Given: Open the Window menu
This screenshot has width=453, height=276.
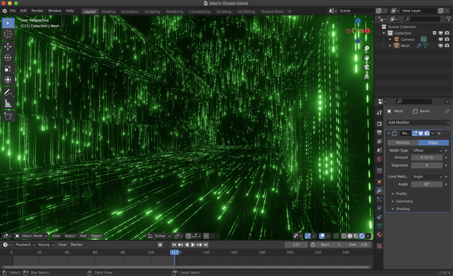Looking at the screenshot, I should pos(55,11).
